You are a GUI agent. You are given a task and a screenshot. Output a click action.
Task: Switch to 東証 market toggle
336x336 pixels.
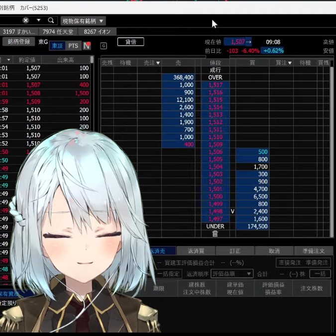click(57, 46)
